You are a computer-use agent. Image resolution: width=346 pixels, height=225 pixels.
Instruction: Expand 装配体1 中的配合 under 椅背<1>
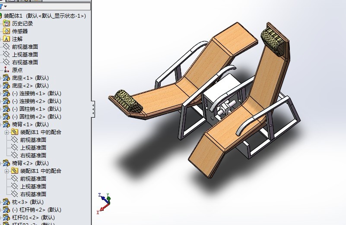pos(6,132)
